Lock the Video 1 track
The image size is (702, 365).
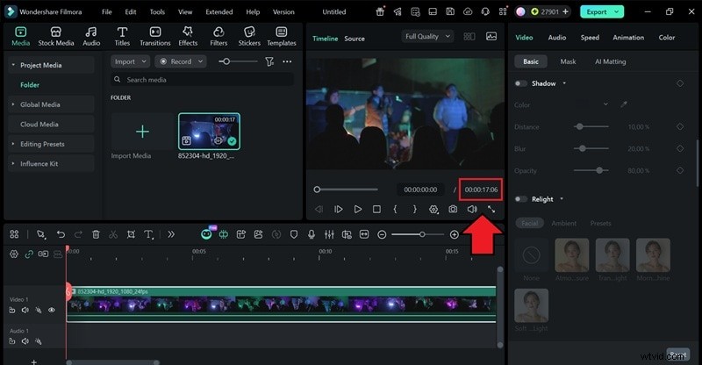12,310
